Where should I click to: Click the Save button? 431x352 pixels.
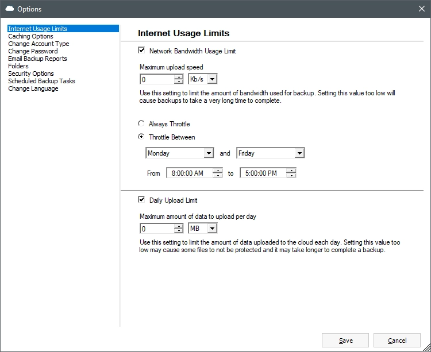click(345, 341)
